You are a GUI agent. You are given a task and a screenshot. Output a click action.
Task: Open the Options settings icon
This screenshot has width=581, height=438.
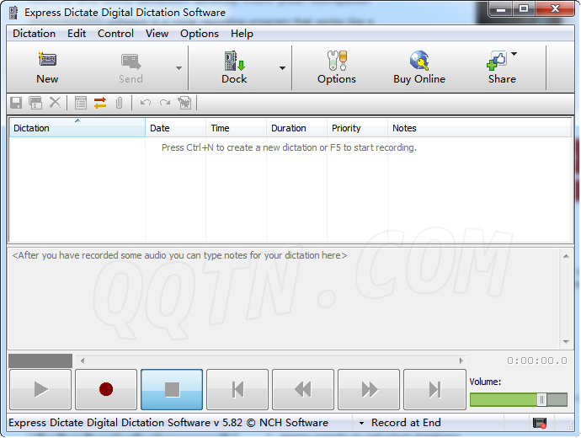point(337,67)
